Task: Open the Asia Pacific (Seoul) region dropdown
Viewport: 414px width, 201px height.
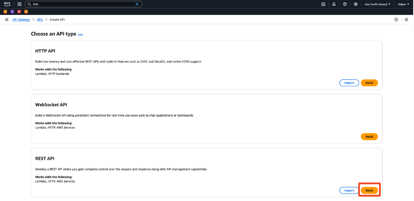Action: click(x=377, y=4)
